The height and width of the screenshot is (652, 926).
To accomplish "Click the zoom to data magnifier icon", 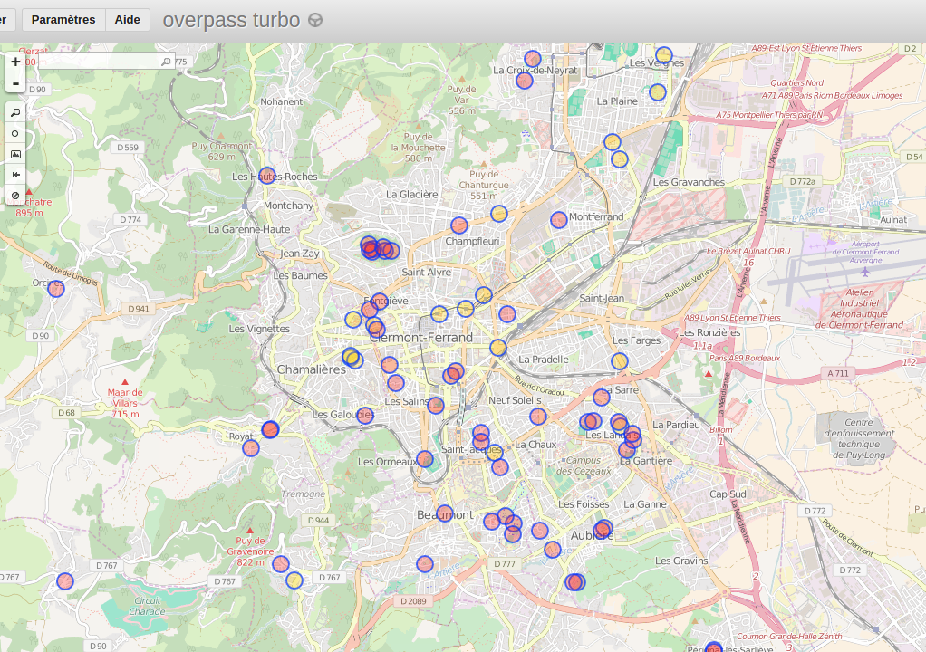I will pyautogui.click(x=15, y=111).
